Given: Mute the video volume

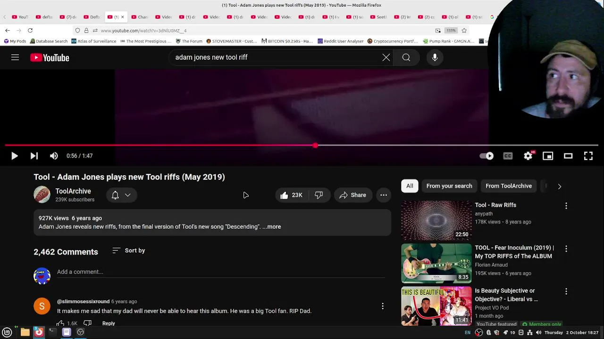Looking at the screenshot, I should [54, 156].
